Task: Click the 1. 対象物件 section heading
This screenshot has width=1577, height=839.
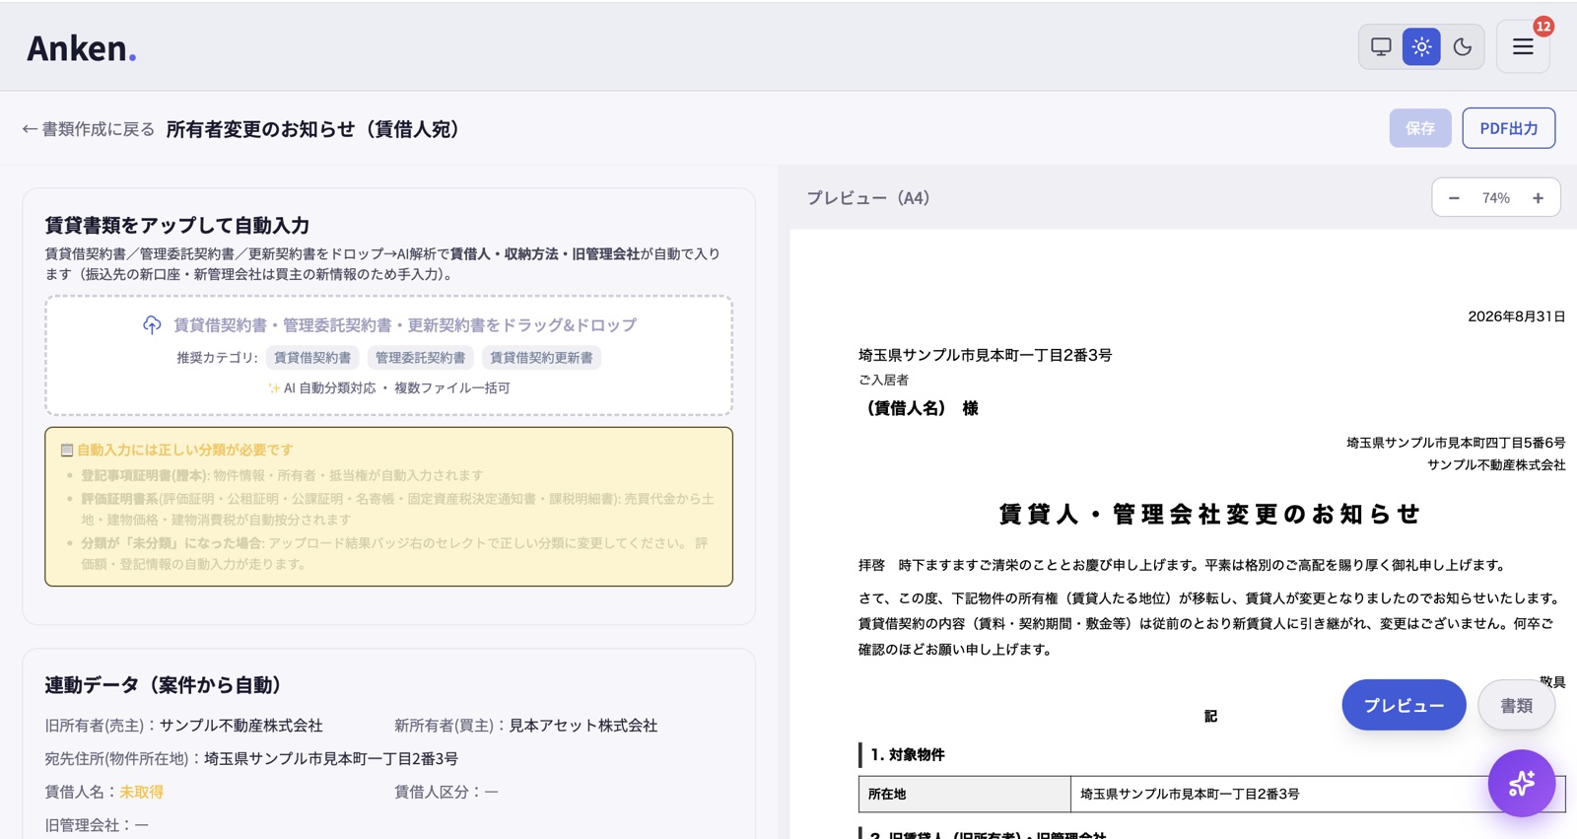Action: [x=907, y=755]
